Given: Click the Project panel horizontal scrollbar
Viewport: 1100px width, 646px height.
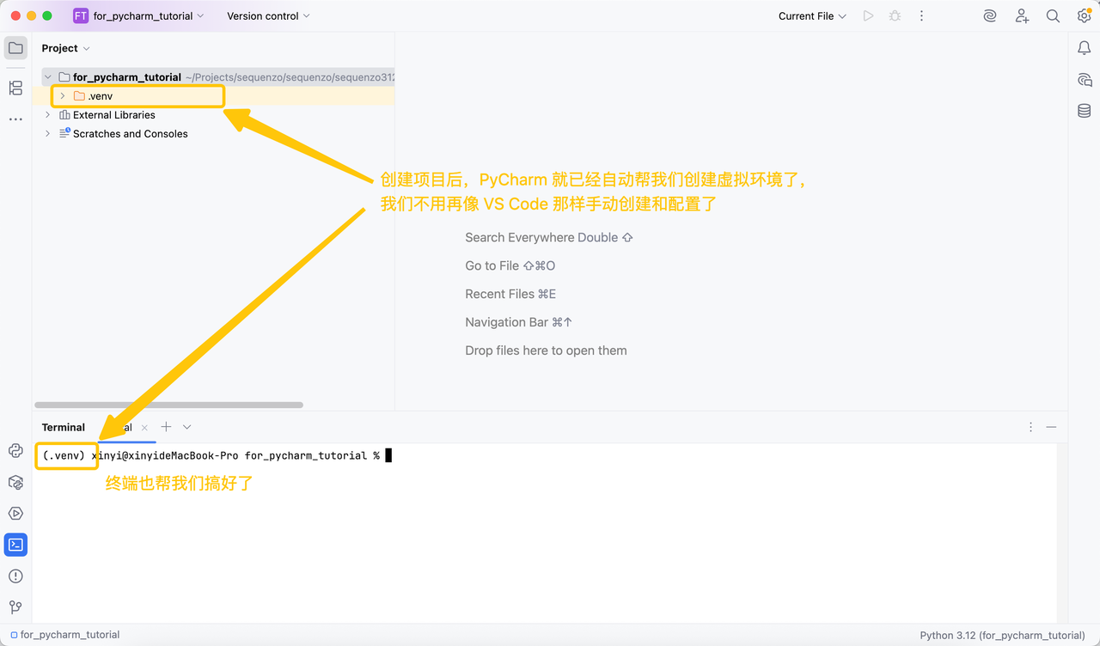Looking at the screenshot, I should point(168,405).
